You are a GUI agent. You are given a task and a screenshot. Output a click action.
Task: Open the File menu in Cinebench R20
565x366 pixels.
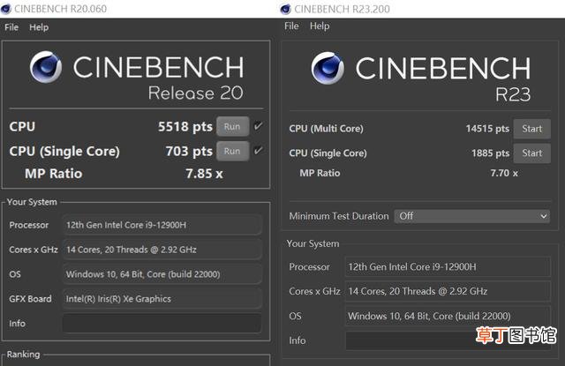pos(11,27)
